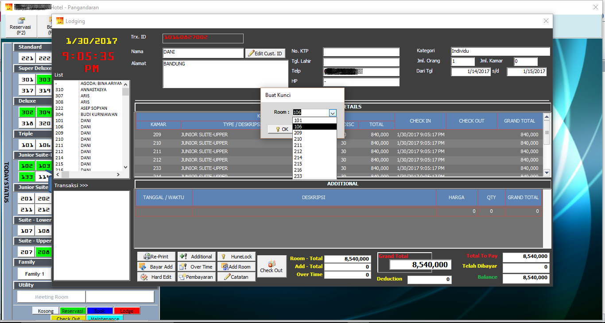Open Pembayaran payment window

196,277
